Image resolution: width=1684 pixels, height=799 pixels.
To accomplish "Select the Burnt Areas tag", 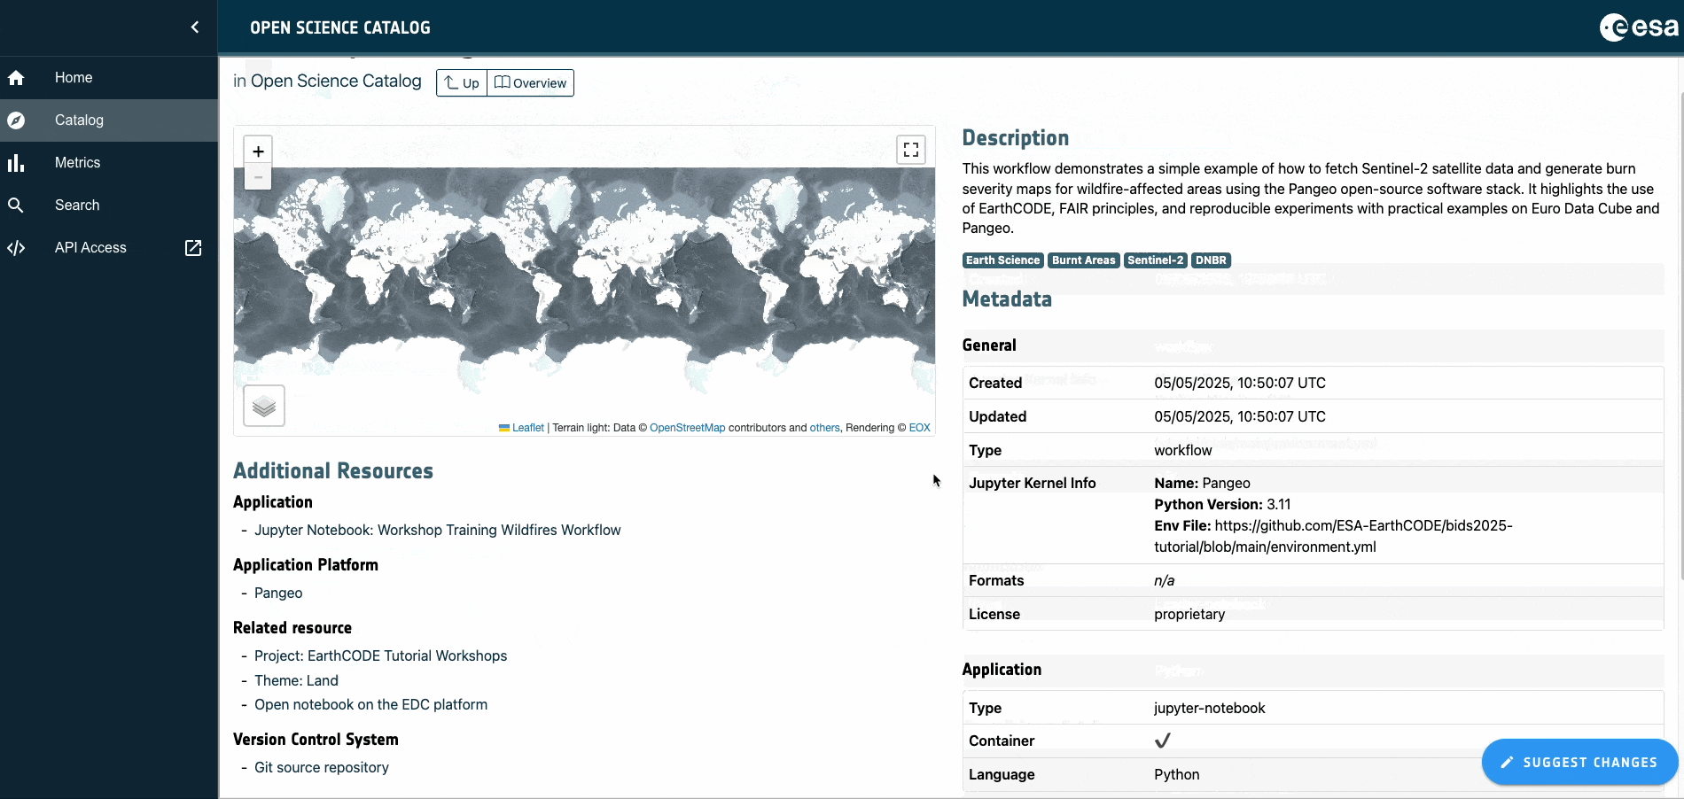I will (1083, 260).
